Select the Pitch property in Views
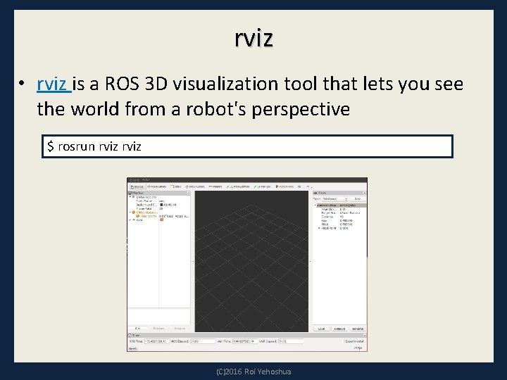This screenshot has width=507, height=380. click(x=340, y=224)
